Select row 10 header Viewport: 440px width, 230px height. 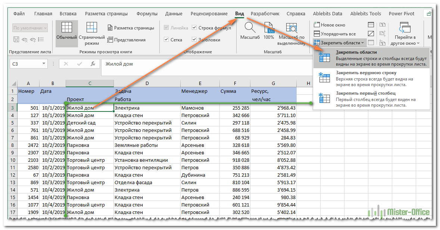point(13,160)
